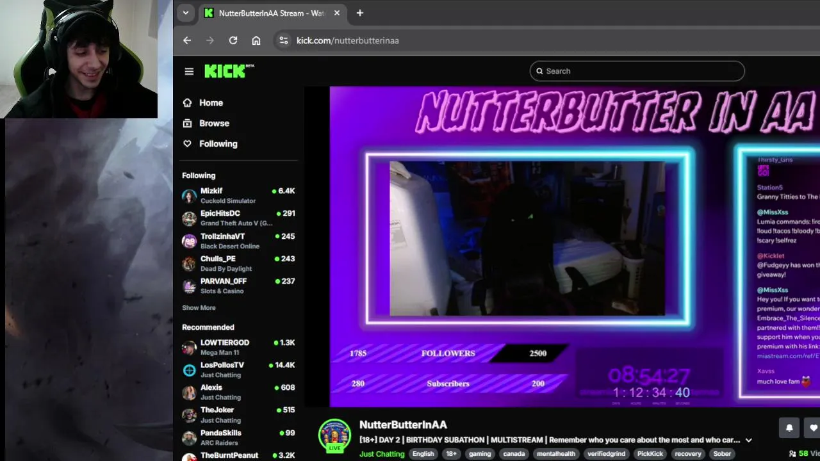Toggle the follow heart button
820x461 pixels.
[812, 428]
